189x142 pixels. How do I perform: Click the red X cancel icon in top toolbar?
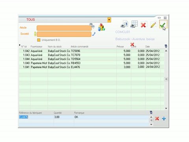click(x=143, y=25)
